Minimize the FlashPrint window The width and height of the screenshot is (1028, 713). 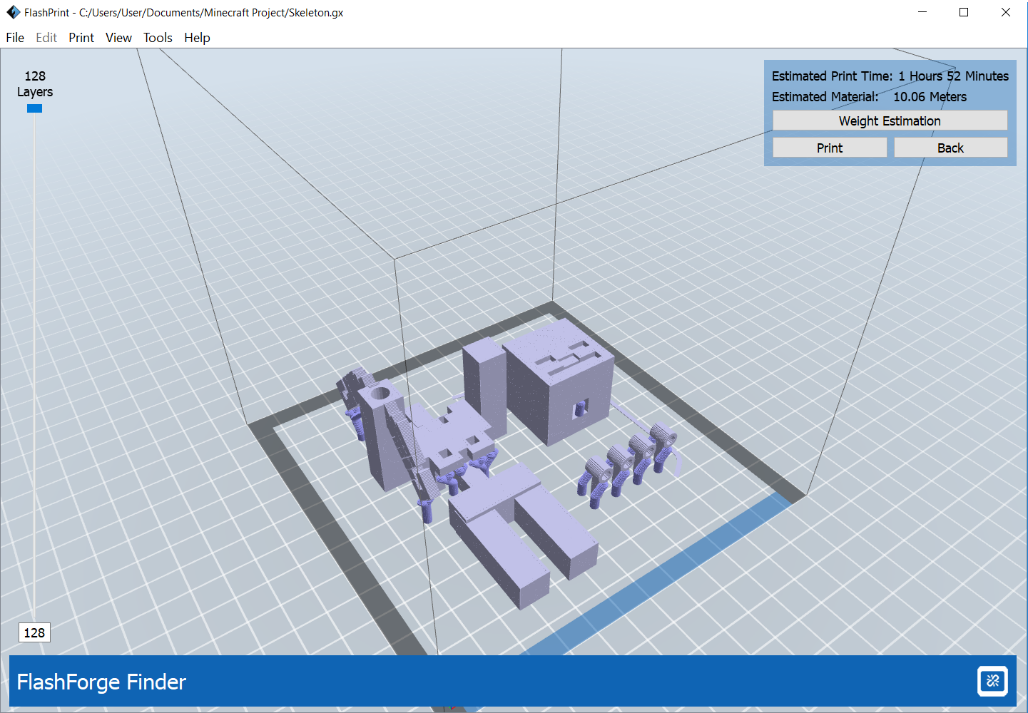pyautogui.click(x=922, y=12)
